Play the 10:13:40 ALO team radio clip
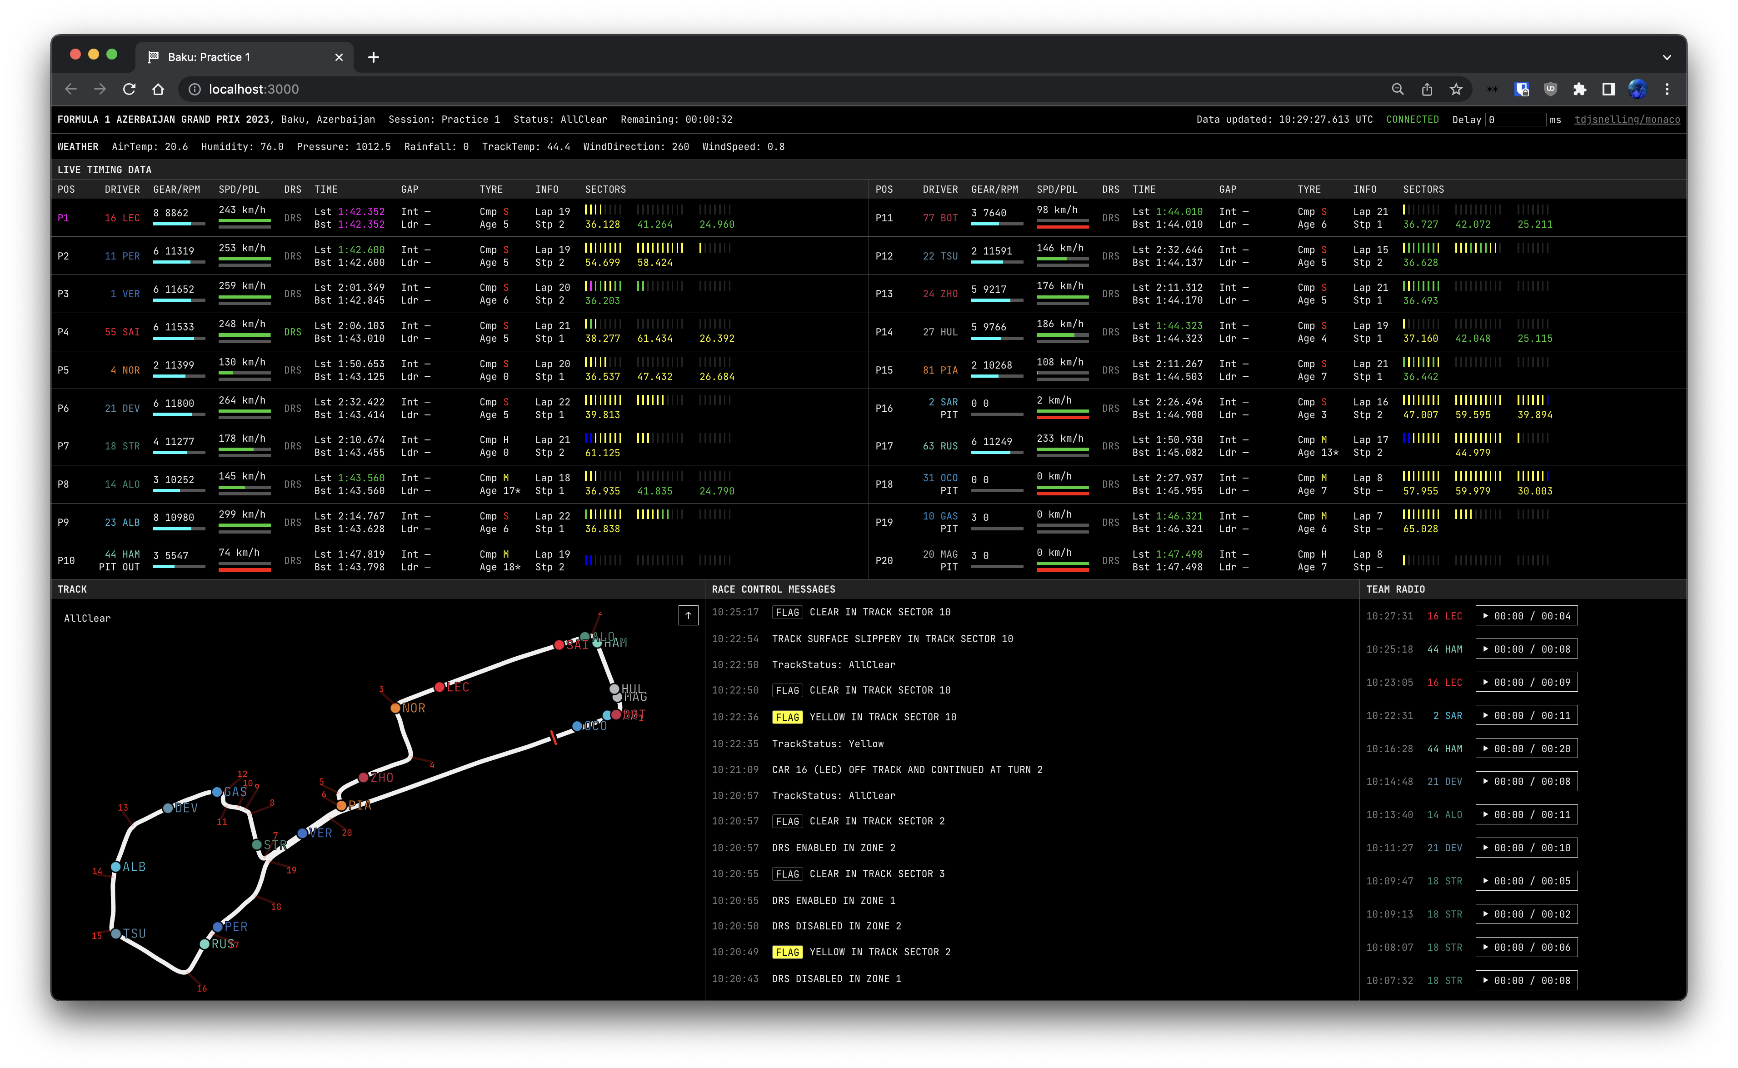The image size is (1738, 1068). 1486,814
